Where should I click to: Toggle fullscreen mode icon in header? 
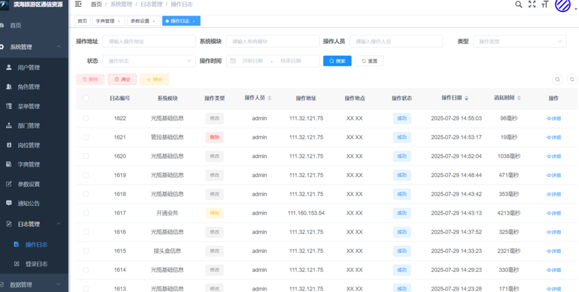[532, 4]
